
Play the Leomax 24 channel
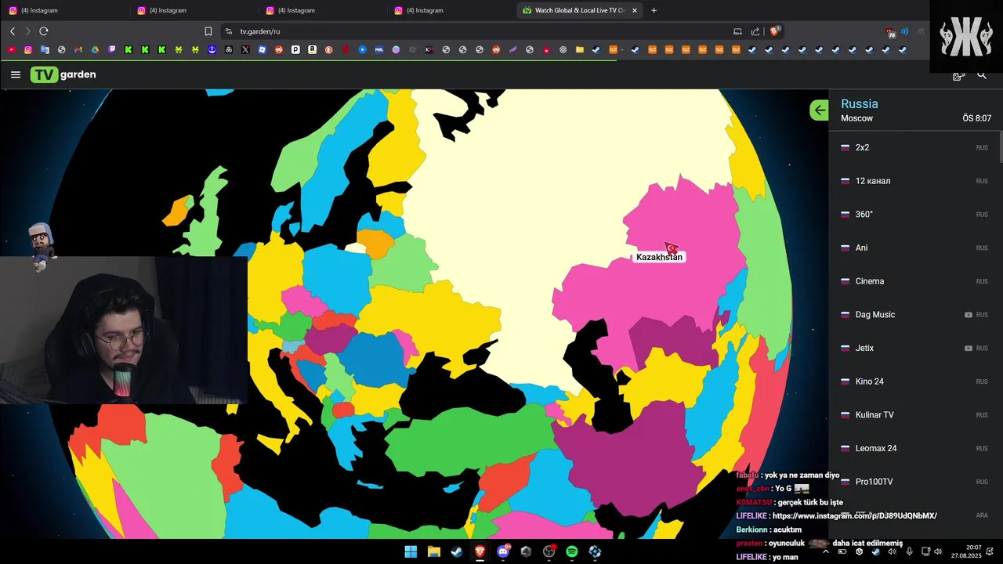914,448
